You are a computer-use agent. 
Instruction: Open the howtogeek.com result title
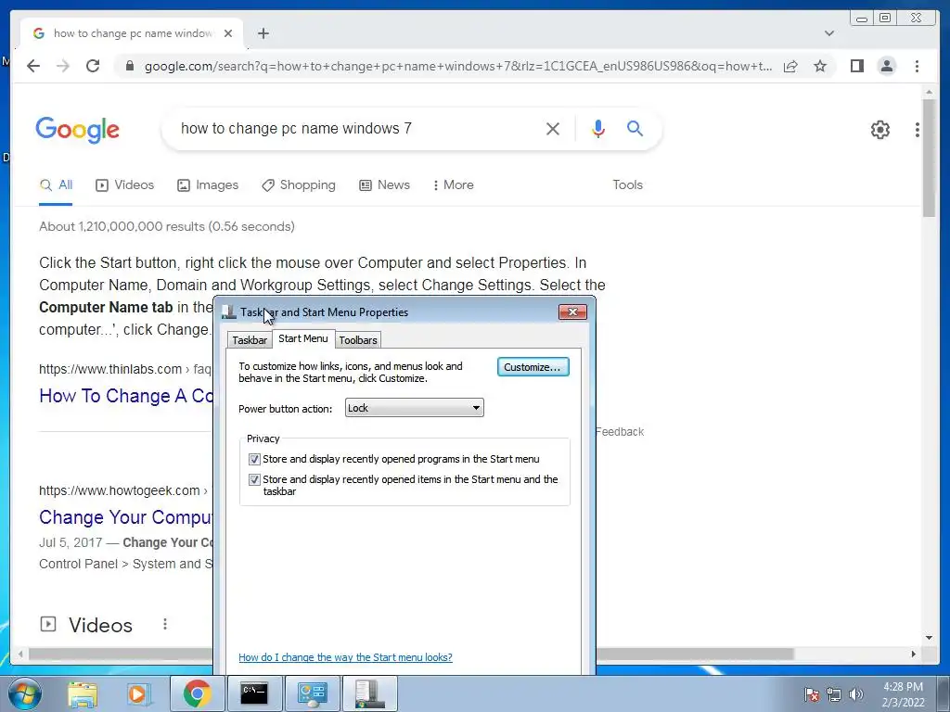[x=125, y=517]
